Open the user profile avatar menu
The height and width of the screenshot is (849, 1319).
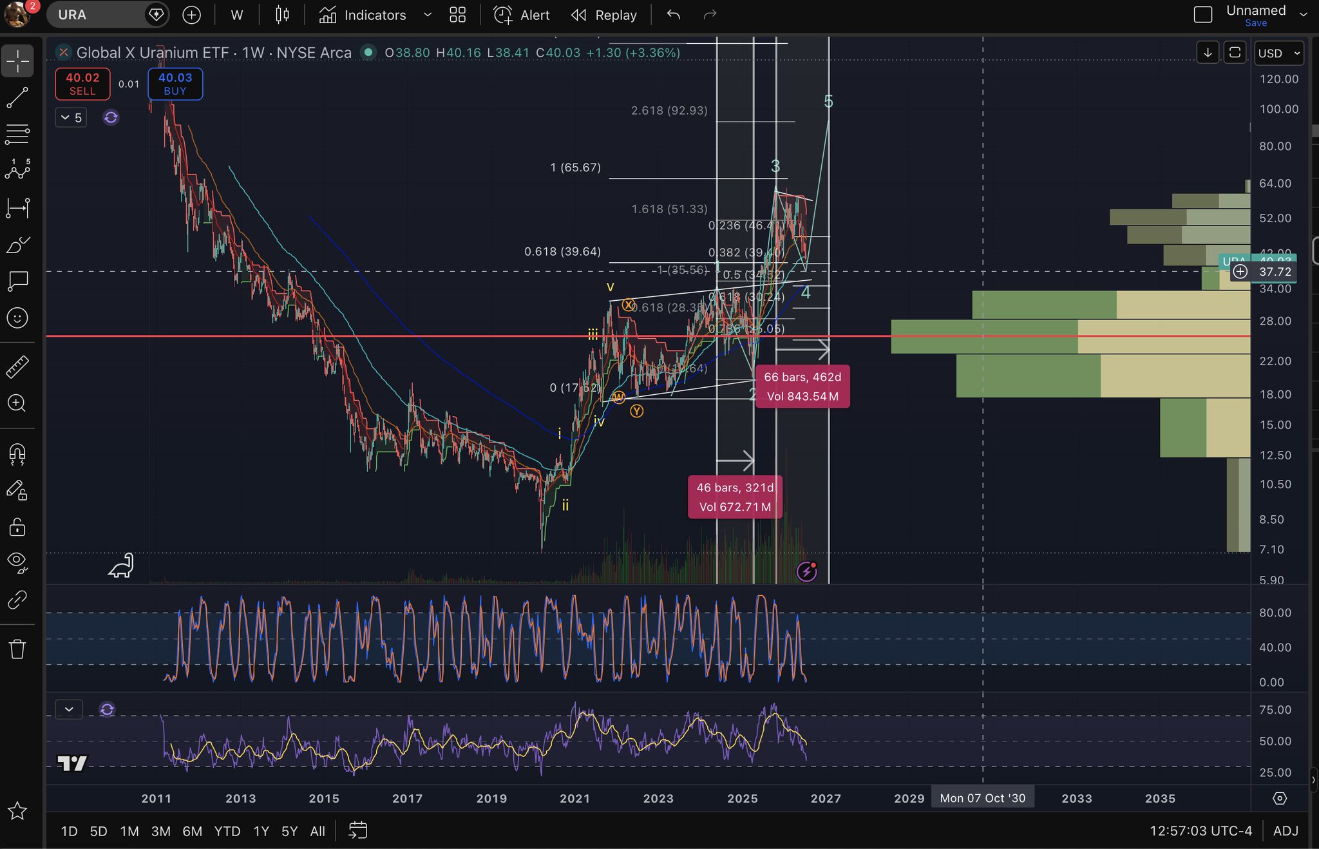pos(18,14)
